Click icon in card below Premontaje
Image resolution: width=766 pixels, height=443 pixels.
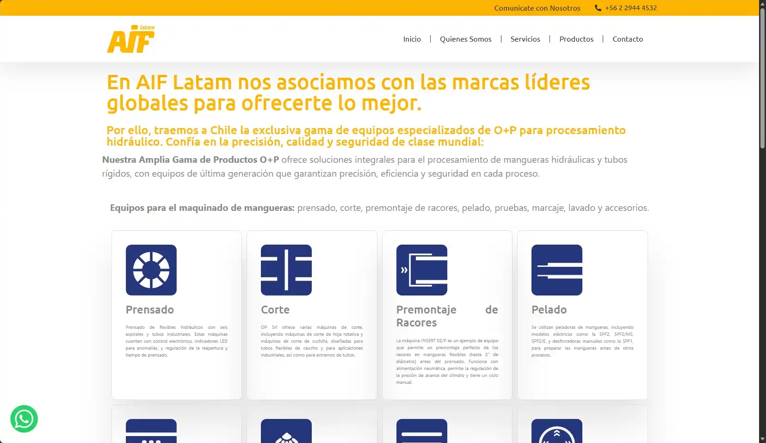click(x=422, y=431)
